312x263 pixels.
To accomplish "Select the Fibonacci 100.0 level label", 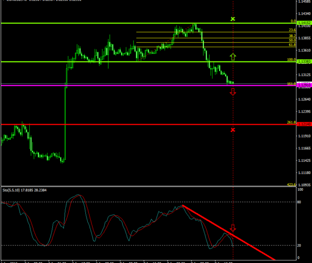I will click(x=292, y=59).
